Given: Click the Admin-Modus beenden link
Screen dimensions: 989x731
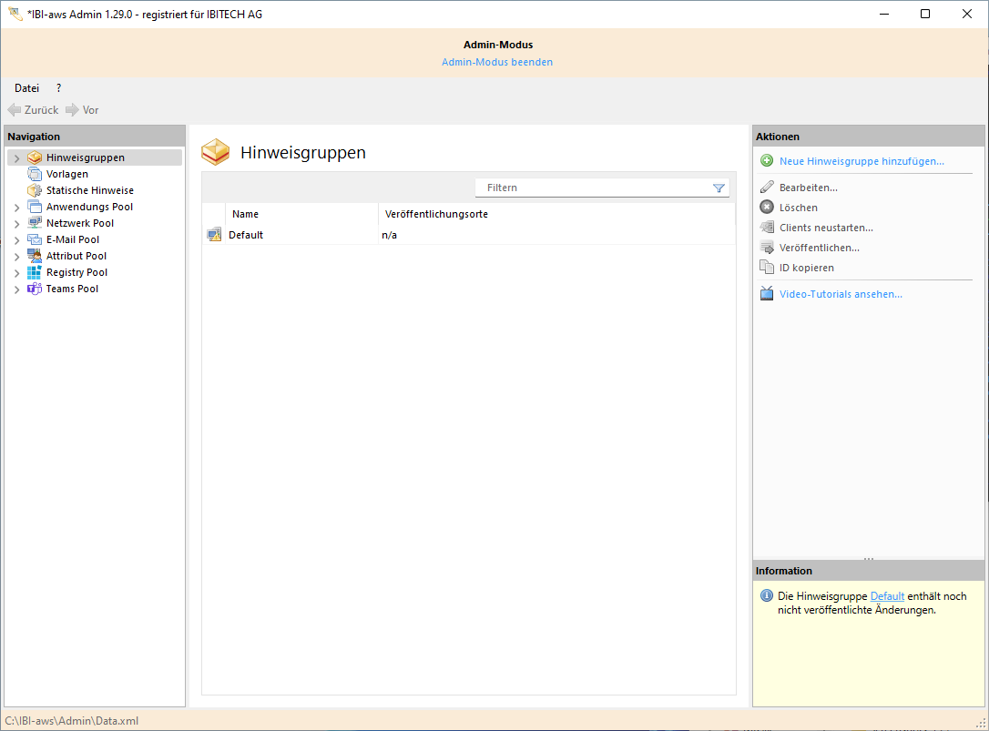Looking at the screenshot, I should tap(497, 62).
